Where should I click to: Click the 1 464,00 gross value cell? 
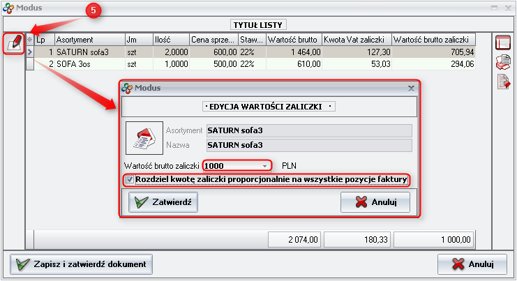[294, 52]
